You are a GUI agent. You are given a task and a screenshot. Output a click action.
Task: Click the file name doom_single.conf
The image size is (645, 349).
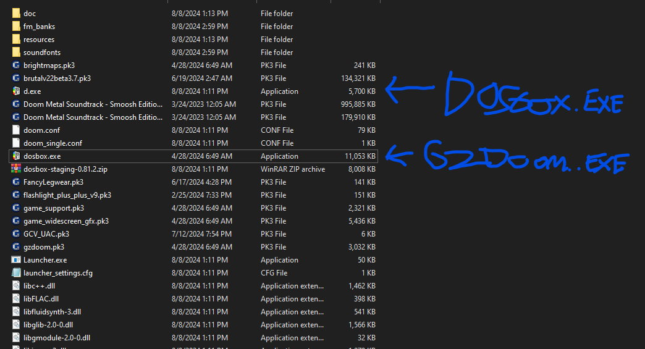click(53, 143)
